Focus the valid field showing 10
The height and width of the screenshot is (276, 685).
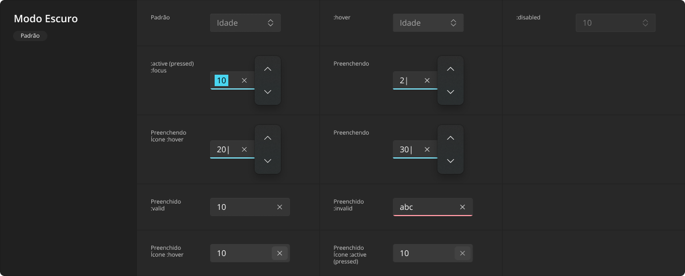coord(250,207)
